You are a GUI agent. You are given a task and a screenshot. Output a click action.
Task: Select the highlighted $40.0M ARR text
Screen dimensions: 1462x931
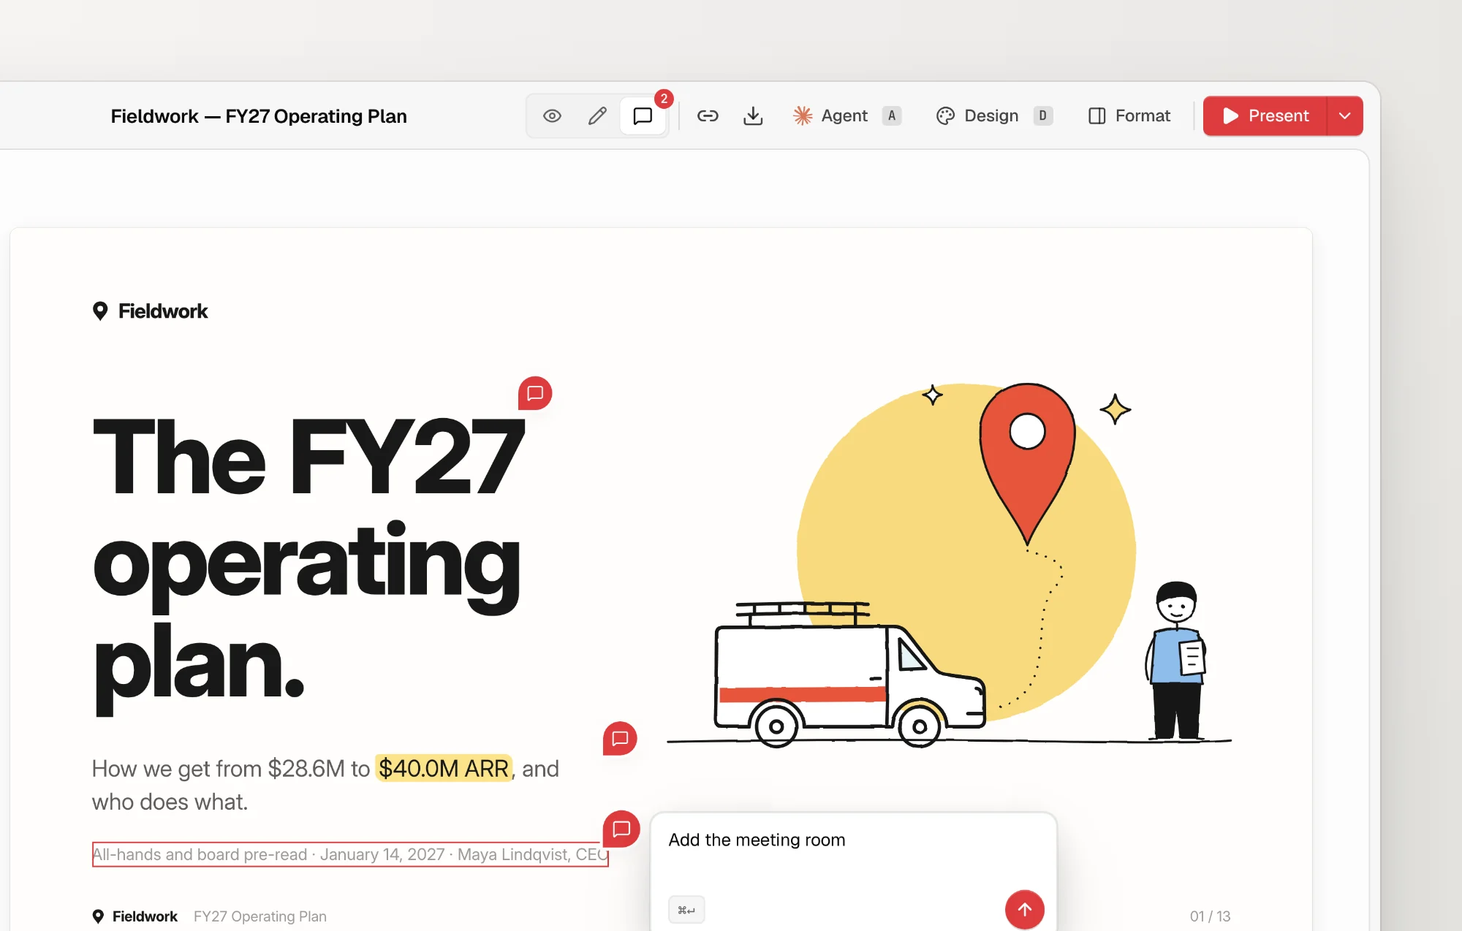coord(444,768)
